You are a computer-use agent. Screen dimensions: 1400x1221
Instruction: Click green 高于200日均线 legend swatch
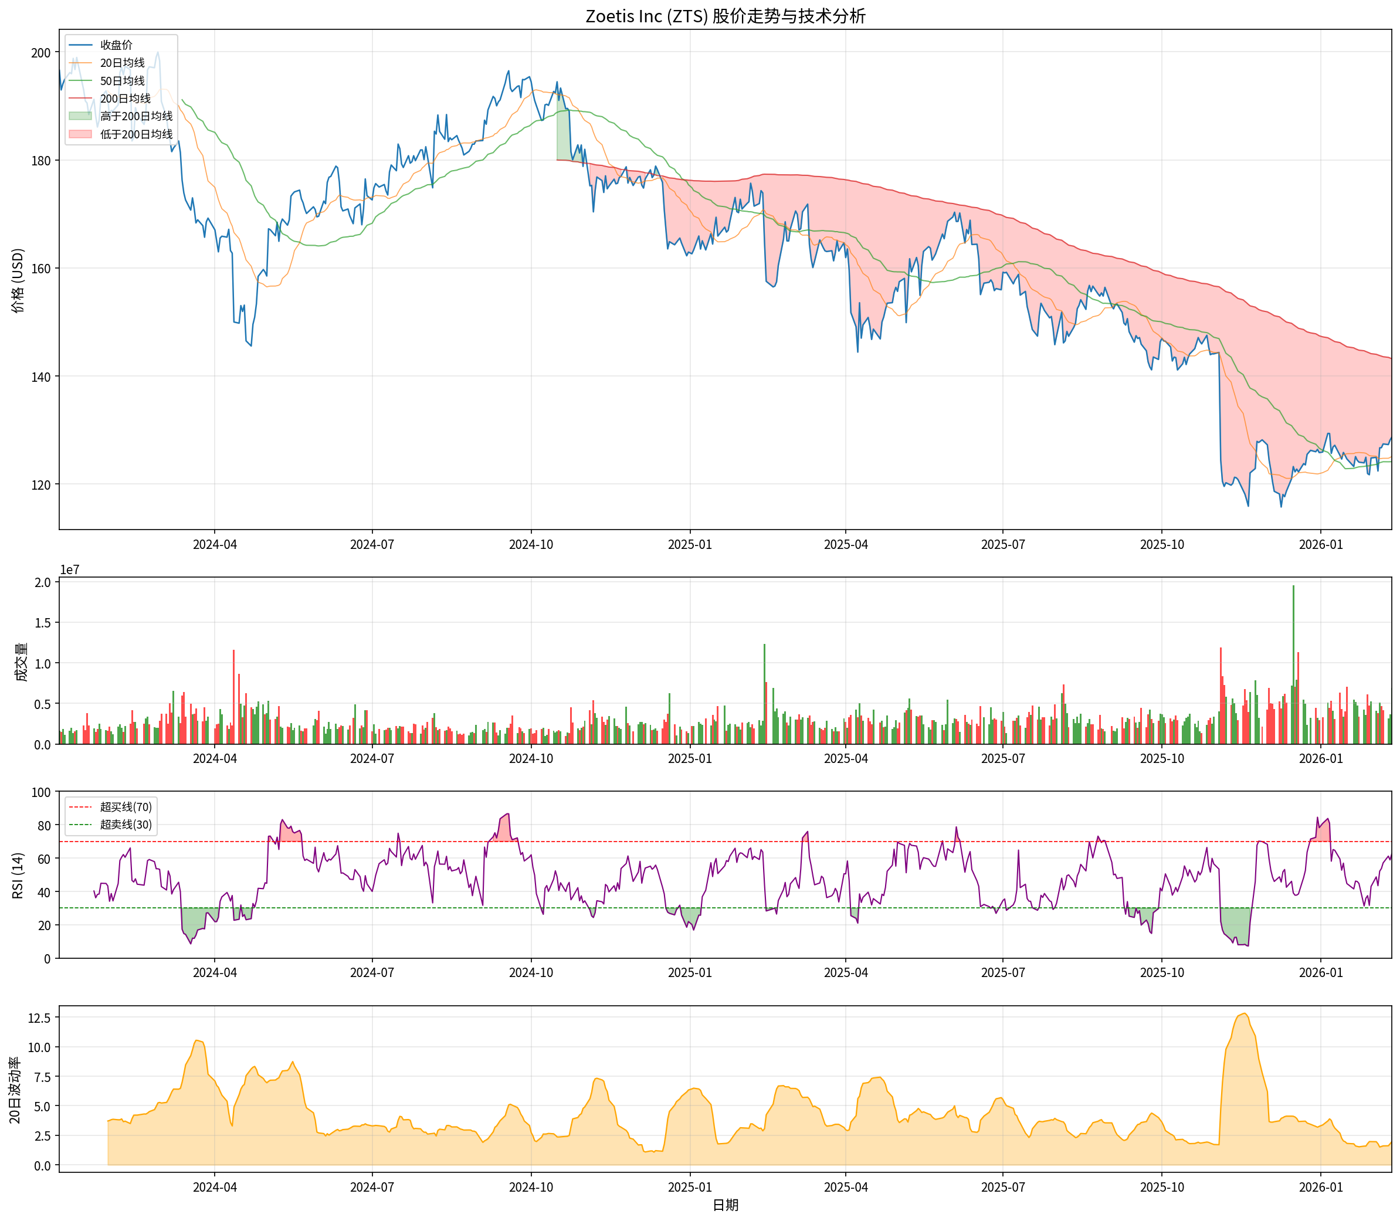(x=80, y=117)
